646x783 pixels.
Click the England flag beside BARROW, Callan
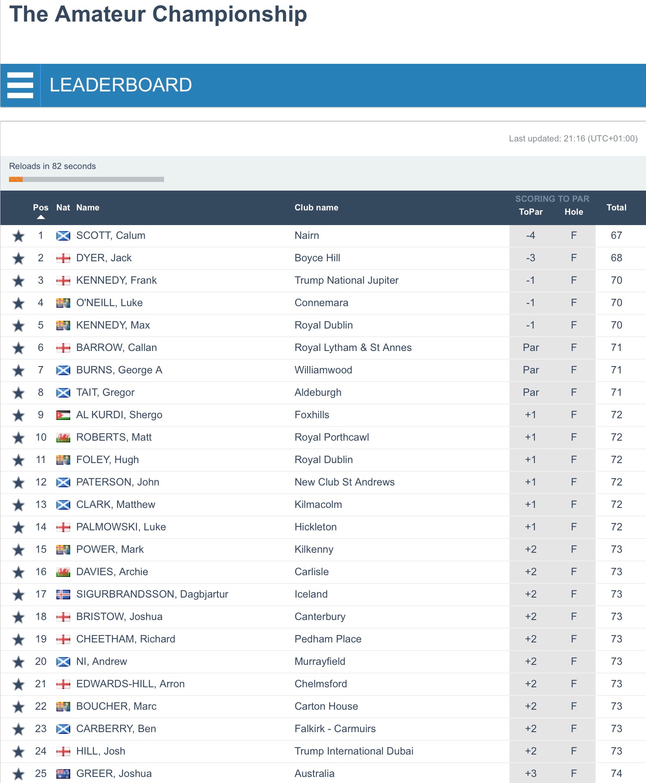63,348
